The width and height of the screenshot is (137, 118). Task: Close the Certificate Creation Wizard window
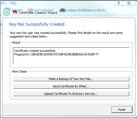pos(129,3)
